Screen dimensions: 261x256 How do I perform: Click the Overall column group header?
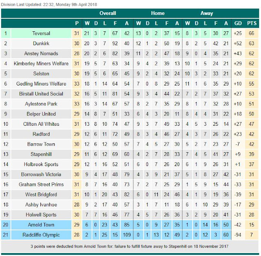[x=108, y=13]
